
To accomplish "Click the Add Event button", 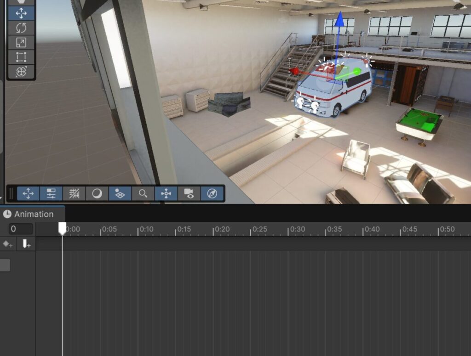I will (26, 244).
